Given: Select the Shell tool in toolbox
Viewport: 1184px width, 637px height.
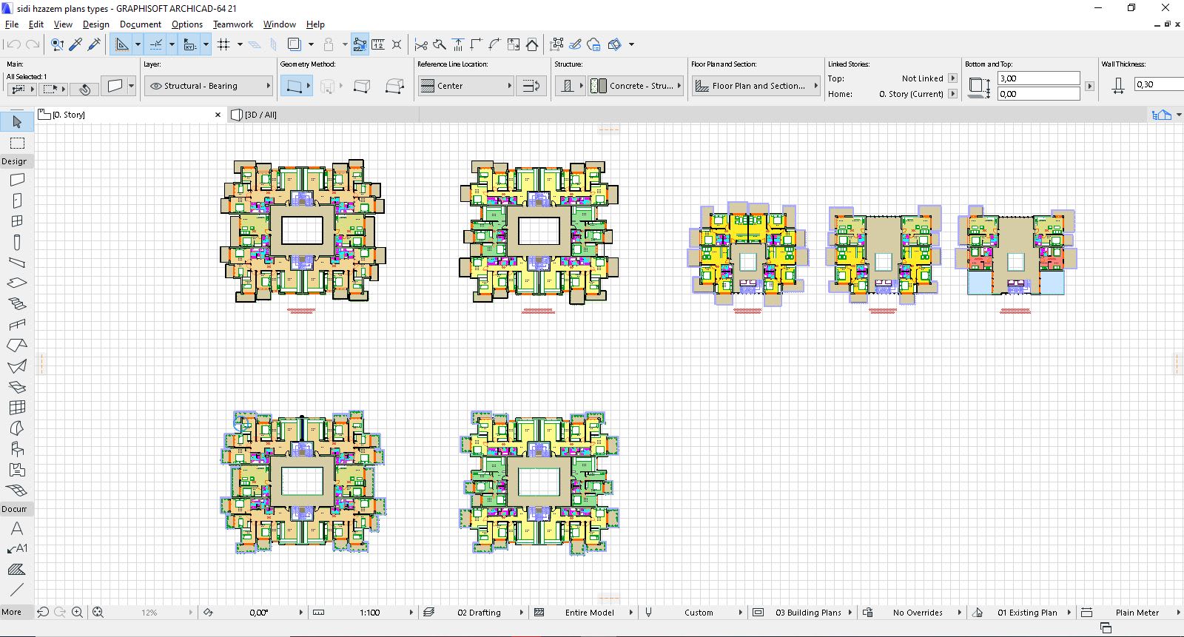Looking at the screenshot, I should click(x=17, y=365).
